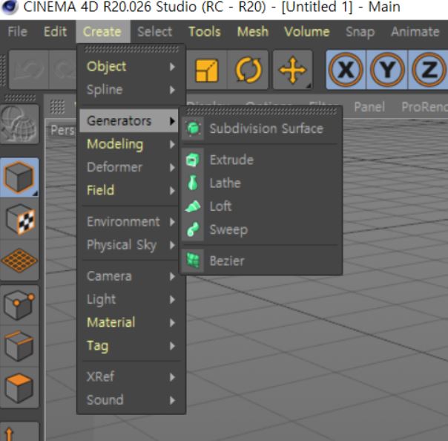Open the Edit menu

(55, 31)
